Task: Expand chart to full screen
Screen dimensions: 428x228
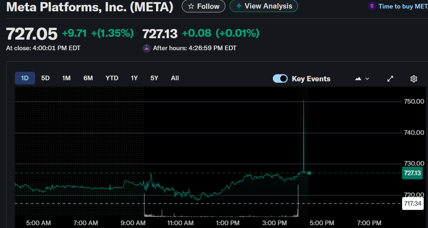Action: (x=390, y=78)
